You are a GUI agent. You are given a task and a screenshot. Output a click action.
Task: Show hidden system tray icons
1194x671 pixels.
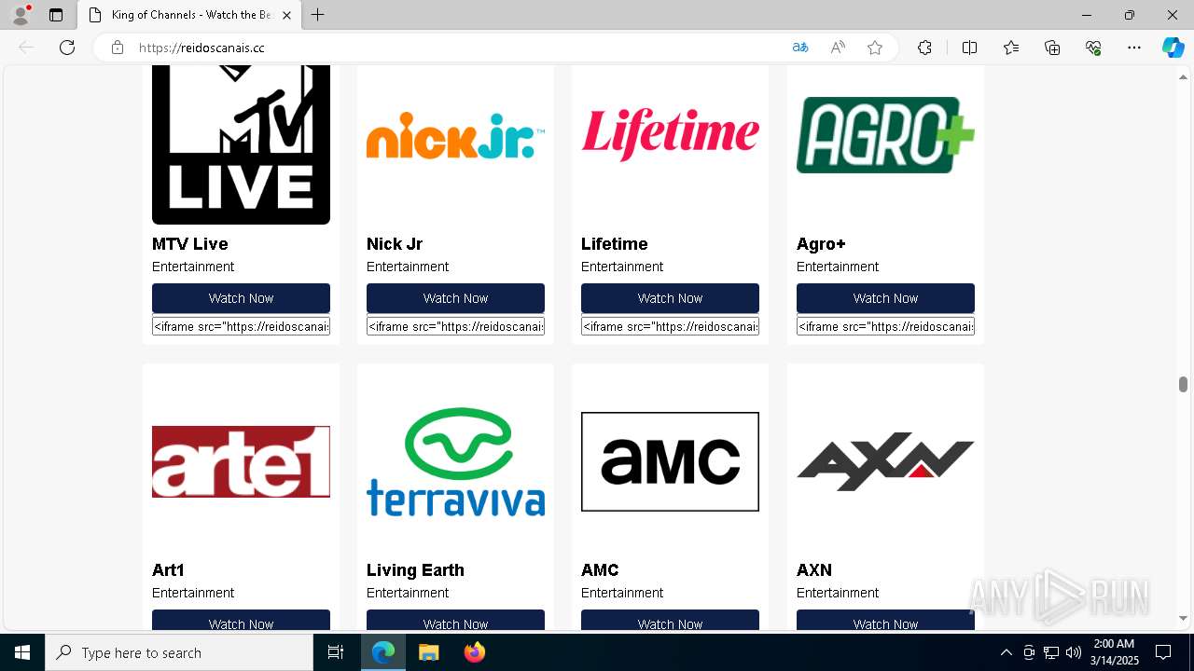point(1006,652)
